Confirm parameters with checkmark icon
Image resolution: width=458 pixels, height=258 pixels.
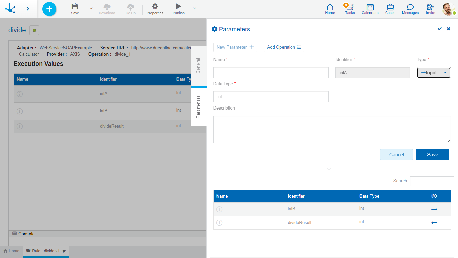point(440,29)
